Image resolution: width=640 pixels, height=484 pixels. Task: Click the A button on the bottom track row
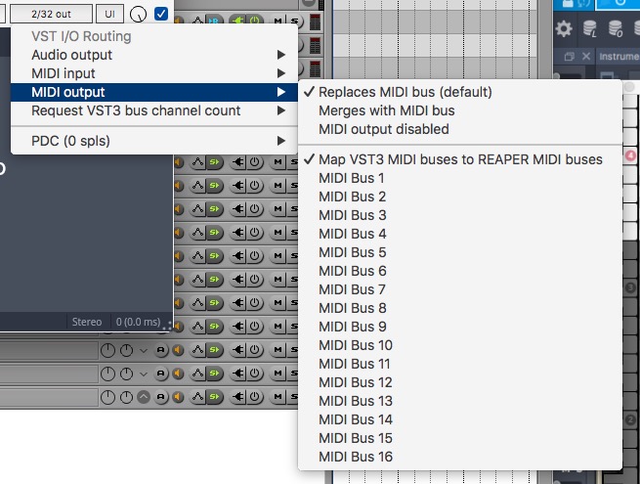161,397
